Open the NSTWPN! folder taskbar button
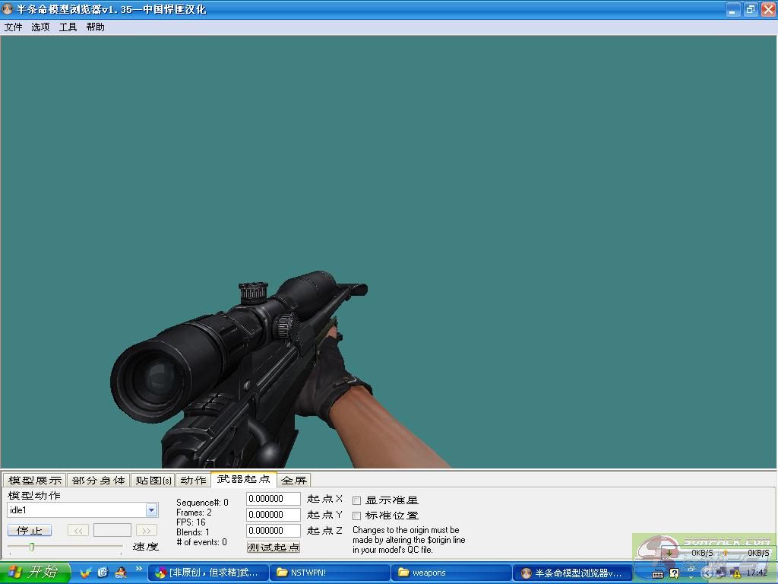This screenshot has width=778, height=584. pos(330,573)
